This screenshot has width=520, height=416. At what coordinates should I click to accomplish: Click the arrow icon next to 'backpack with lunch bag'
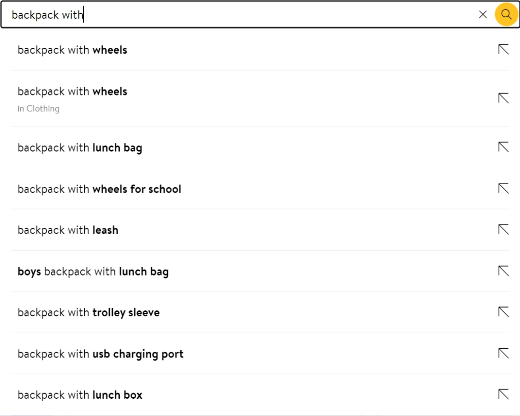click(503, 147)
